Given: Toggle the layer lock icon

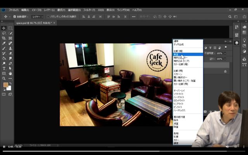Looking at the screenshot, I should pyautogui.click(x=225, y=71).
